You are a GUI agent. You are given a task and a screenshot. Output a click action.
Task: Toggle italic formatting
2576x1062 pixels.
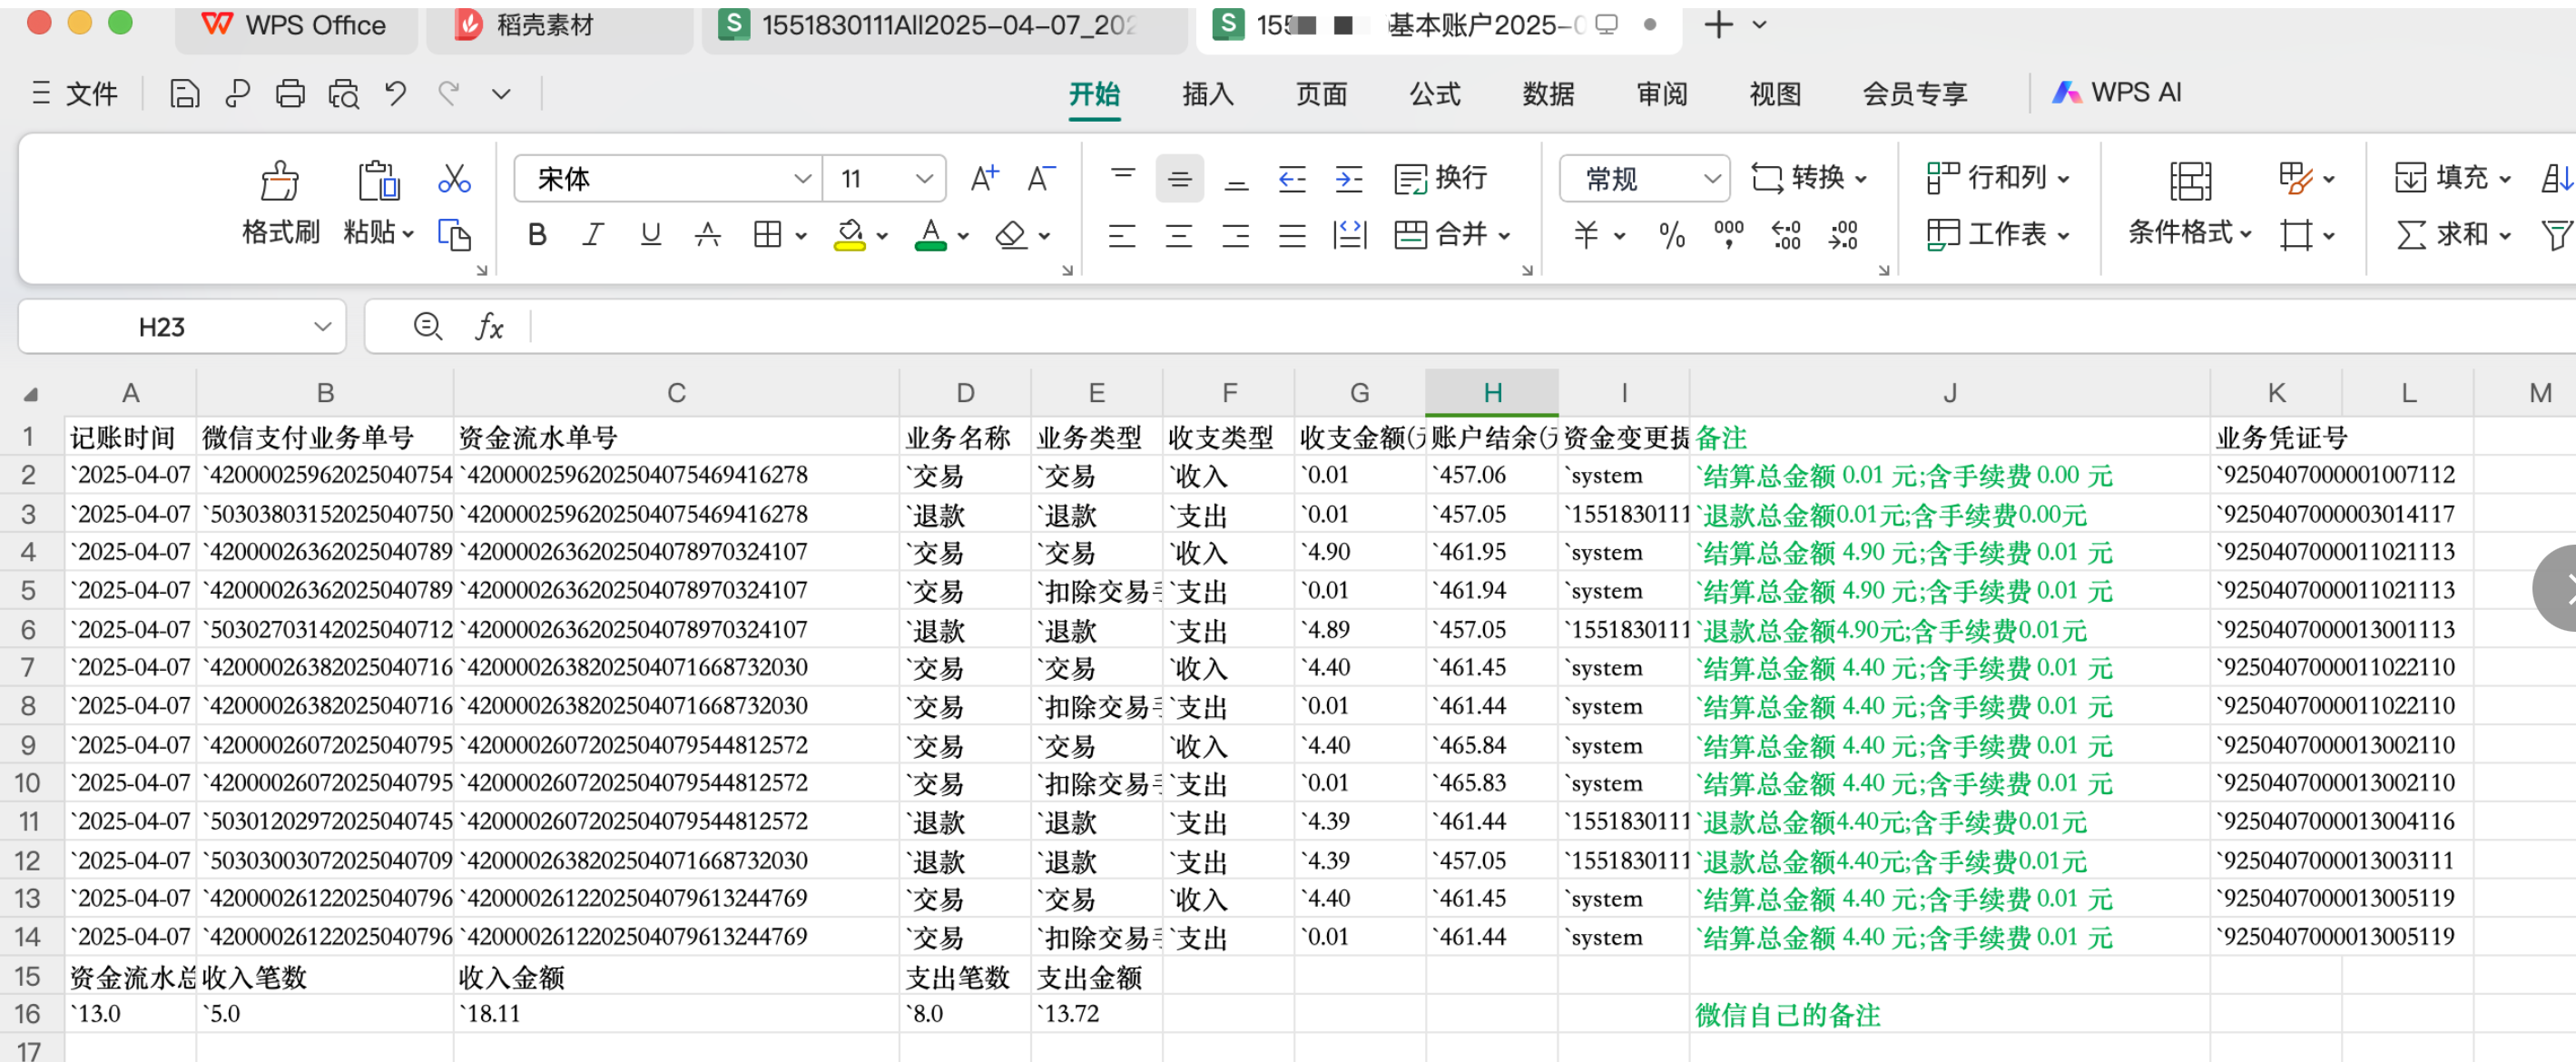point(593,236)
